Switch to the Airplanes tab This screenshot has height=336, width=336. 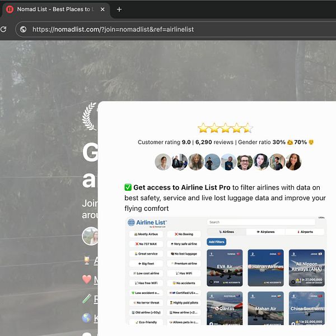click(x=265, y=232)
